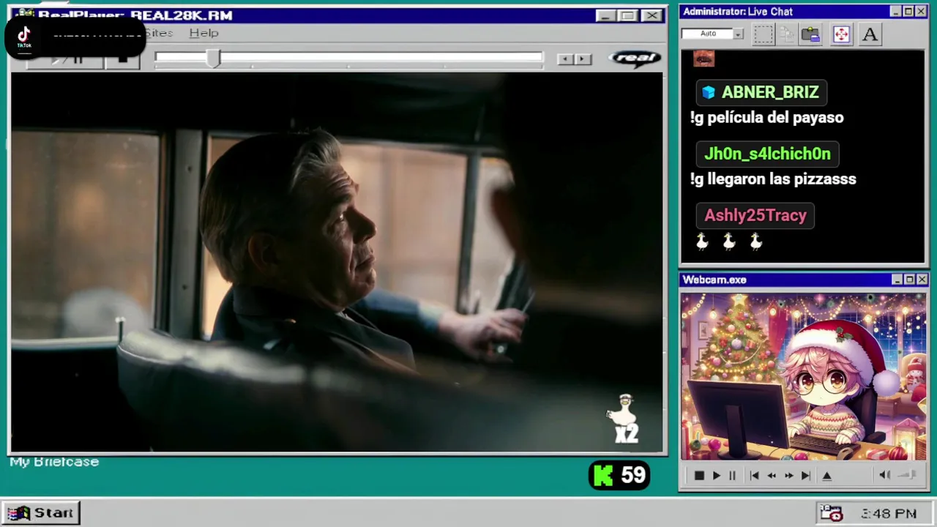The width and height of the screenshot is (937, 527).
Task: Skip to previous track in Webcam.exe
Action: pyautogui.click(x=754, y=476)
